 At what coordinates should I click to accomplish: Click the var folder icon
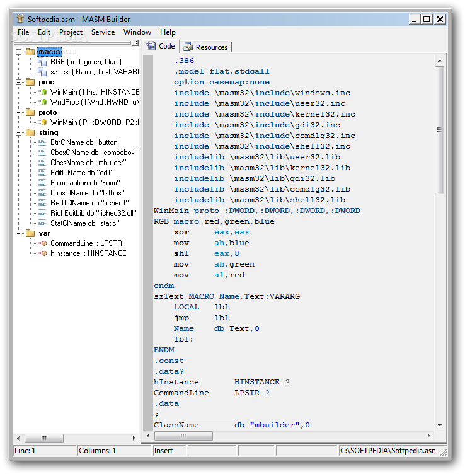[x=30, y=233]
